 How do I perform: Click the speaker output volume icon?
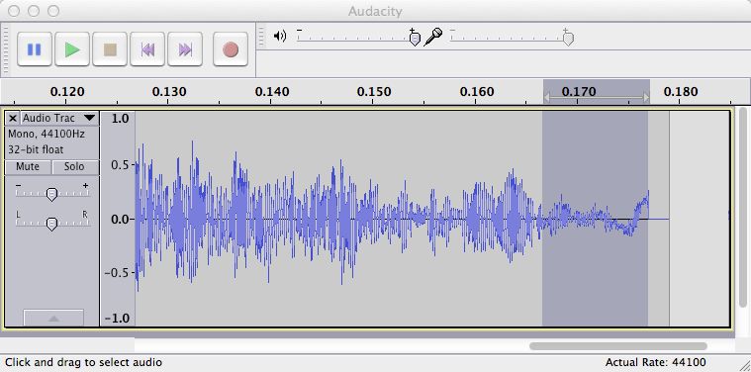point(280,36)
